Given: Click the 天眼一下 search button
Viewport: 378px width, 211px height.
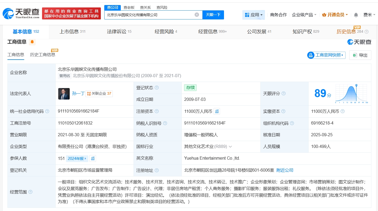Looking at the screenshot, I should coord(213,15).
